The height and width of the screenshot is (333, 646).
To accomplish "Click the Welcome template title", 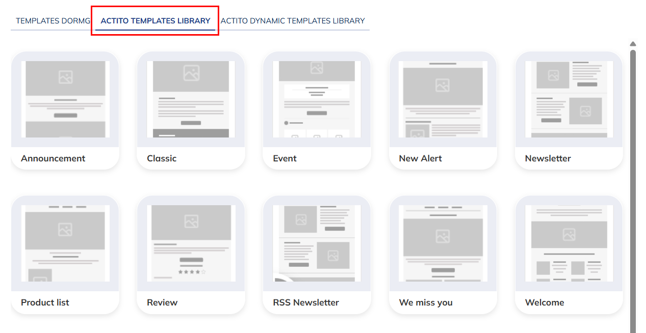I will click(544, 302).
